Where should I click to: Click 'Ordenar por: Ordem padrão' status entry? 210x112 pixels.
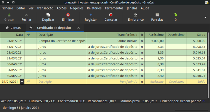click(181, 101)
